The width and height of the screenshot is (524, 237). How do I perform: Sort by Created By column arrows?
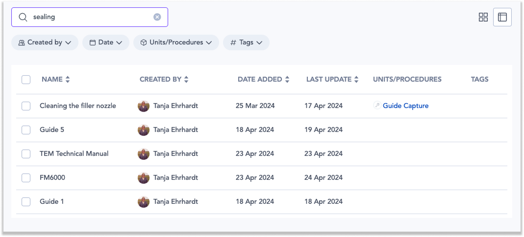pyautogui.click(x=186, y=80)
